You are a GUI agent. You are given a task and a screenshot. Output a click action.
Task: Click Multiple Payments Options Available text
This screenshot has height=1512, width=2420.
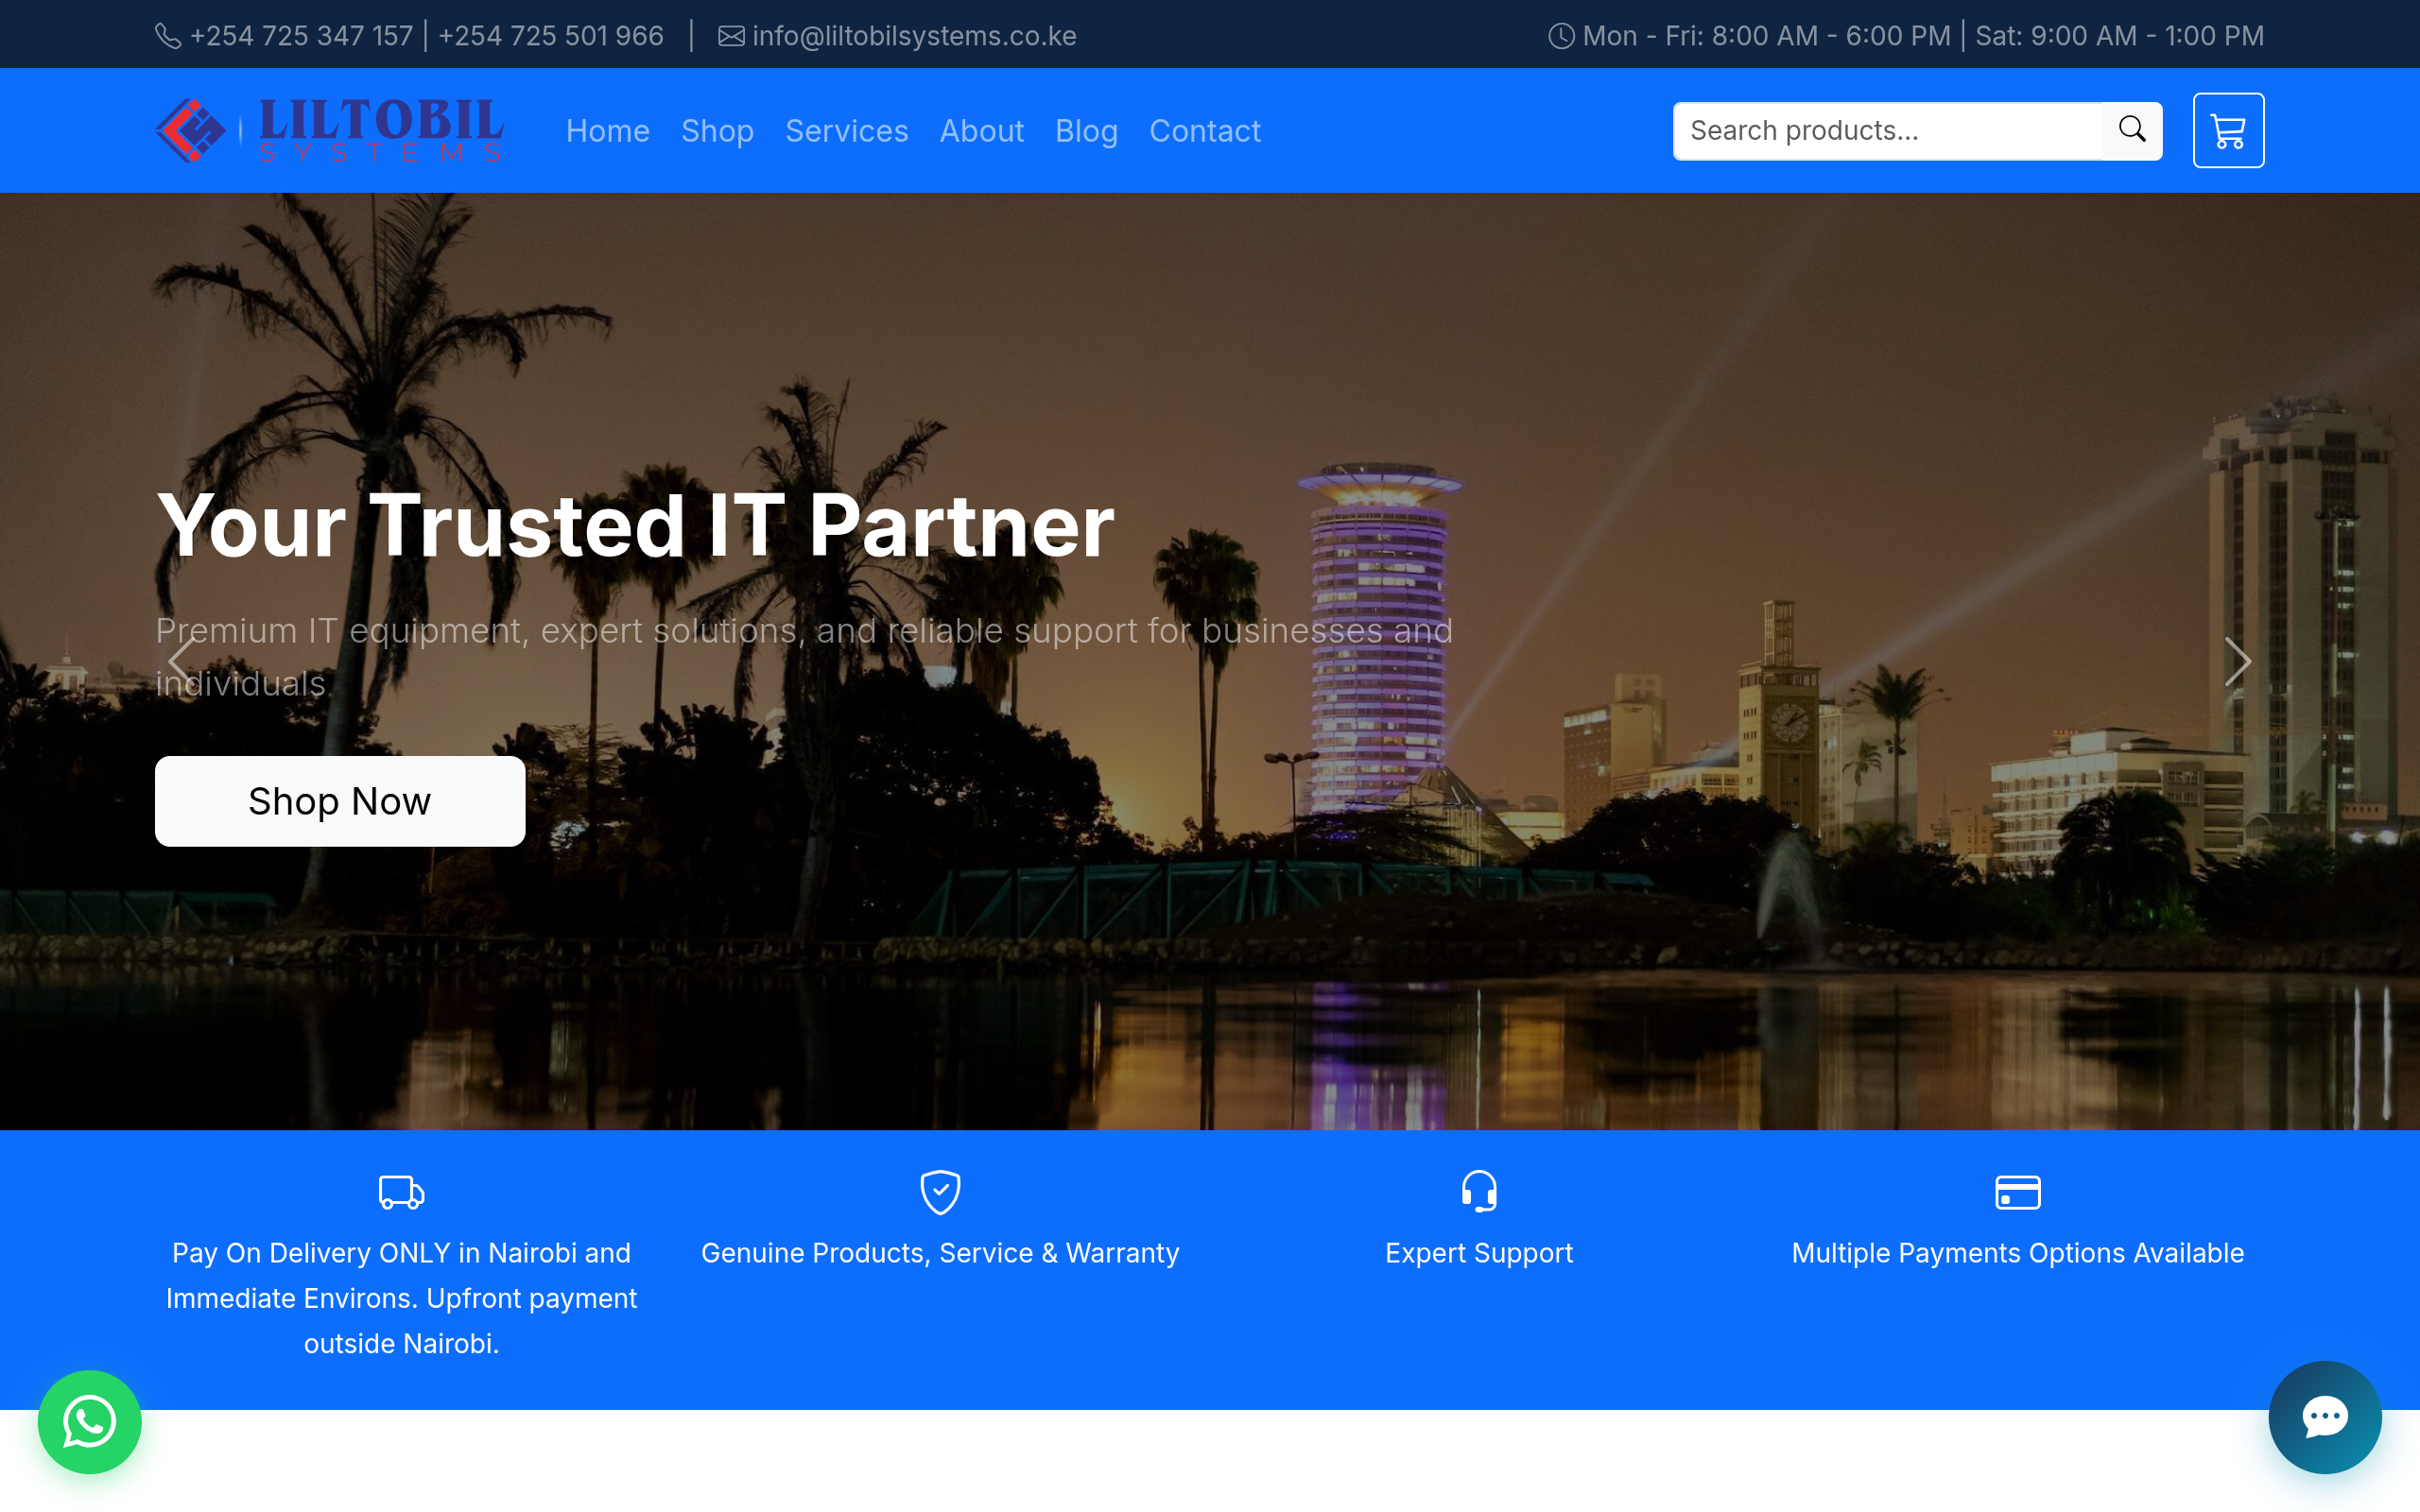click(2017, 1253)
